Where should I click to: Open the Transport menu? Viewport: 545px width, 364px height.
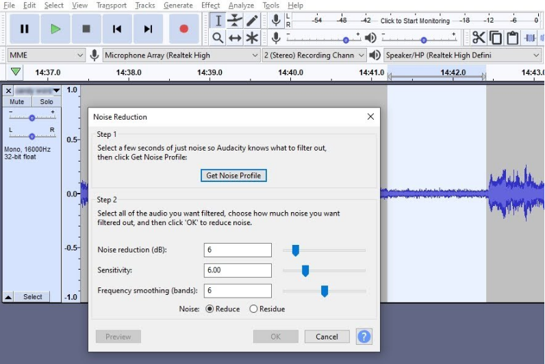pos(111,5)
